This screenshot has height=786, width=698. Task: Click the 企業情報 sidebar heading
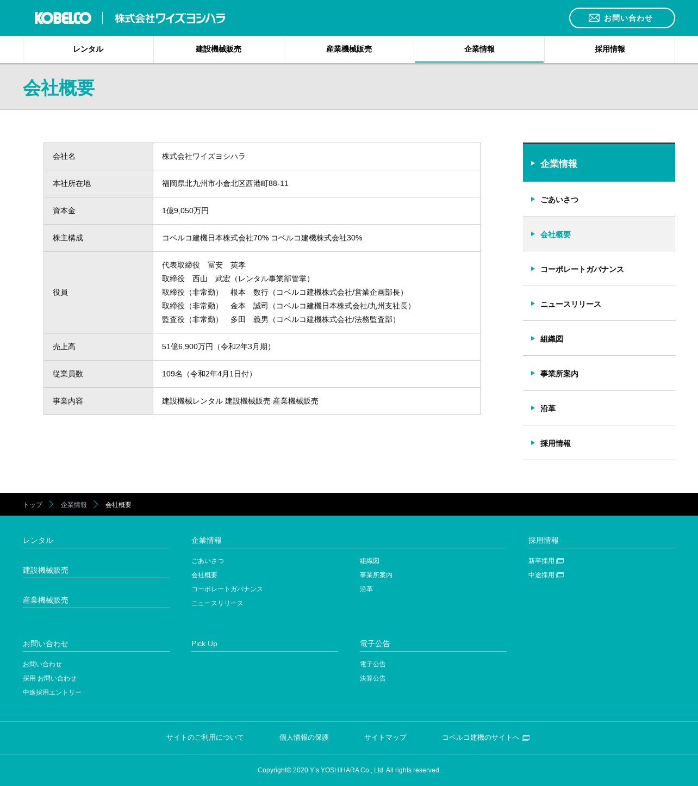pyautogui.click(x=599, y=163)
